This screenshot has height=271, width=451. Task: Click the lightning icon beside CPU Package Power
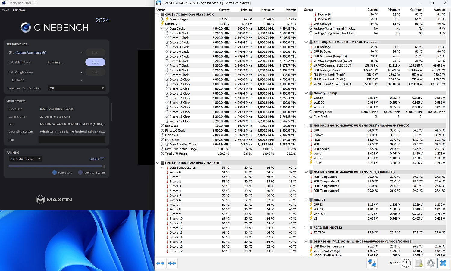(x=311, y=70)
